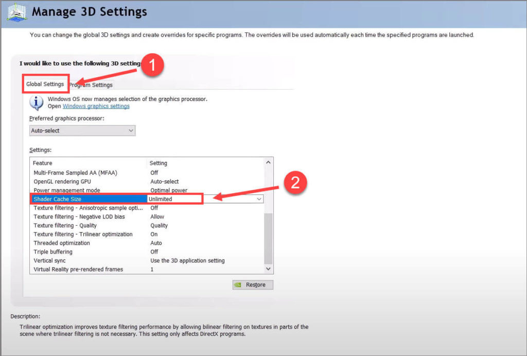Image resolution: width=527 pixels, height=356 pixels.
Task: Click the info balloon icon
Action: click(x=37, y=103)
